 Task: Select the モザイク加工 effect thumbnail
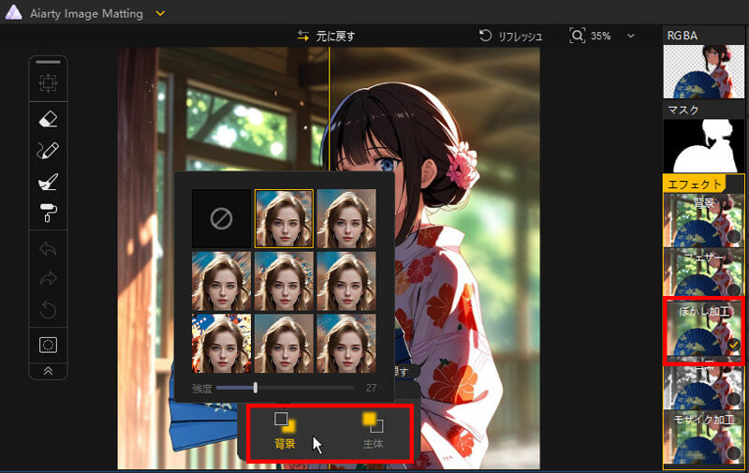704,437
